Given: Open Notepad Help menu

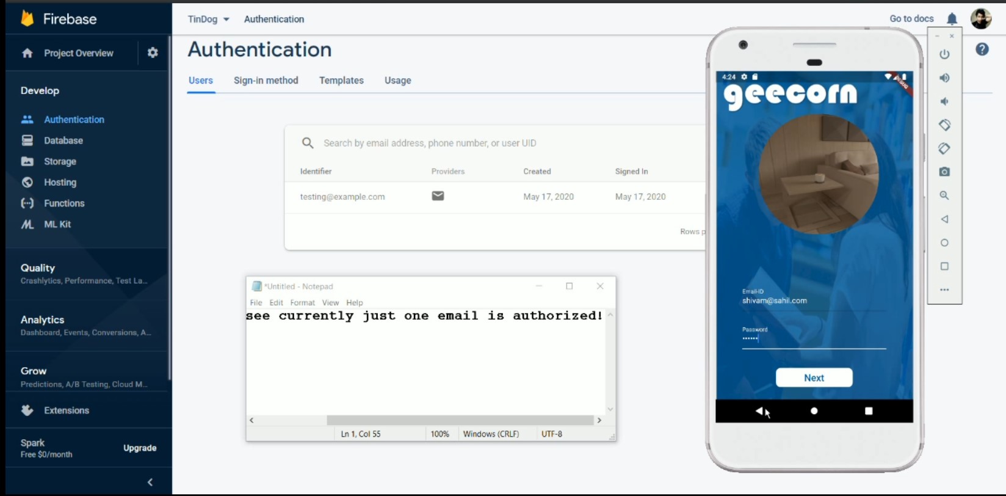Looking at the screenshot, I should click(355, 302).
